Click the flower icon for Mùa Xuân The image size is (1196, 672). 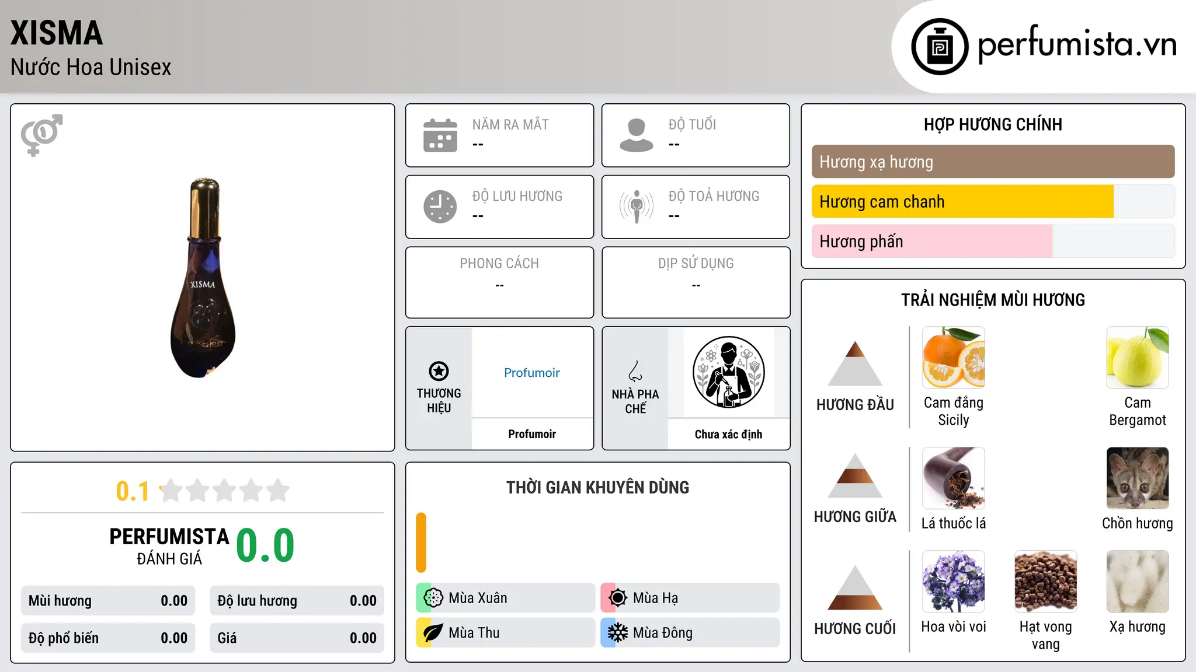[433, 598]
